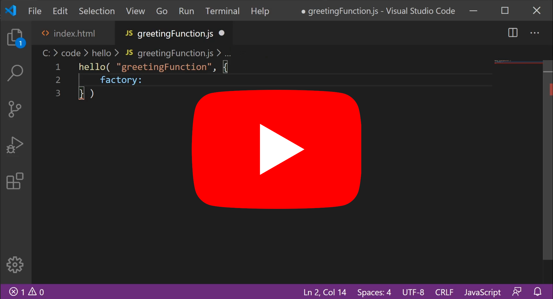Split the editor to the right
Image resolution: width=553 pixels, height=299 pixels.
point(513,33)
